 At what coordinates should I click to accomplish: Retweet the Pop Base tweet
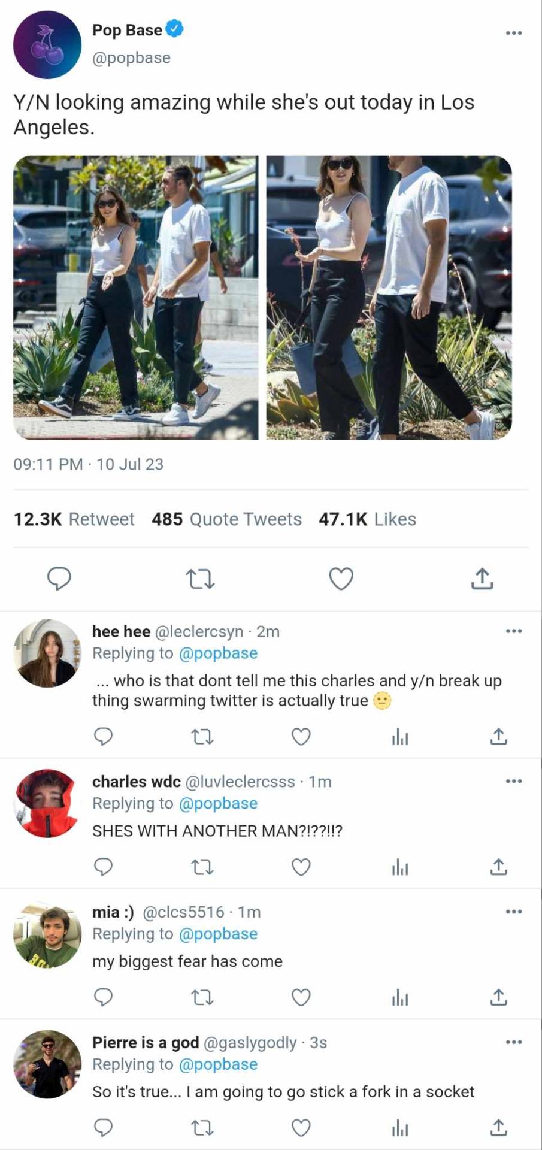200,579
